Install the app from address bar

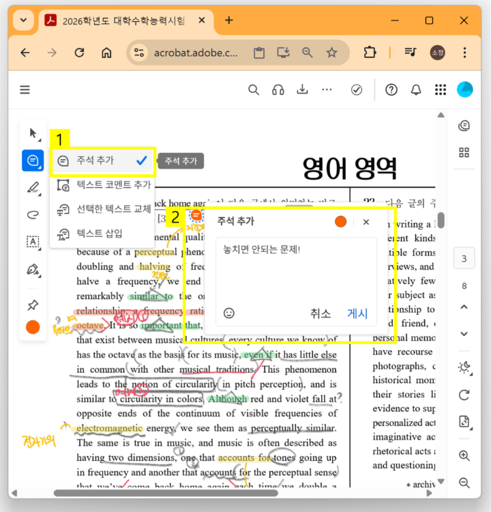tap(283, 53)
